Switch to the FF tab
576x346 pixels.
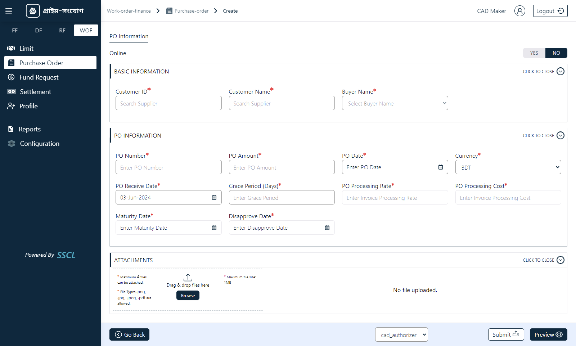coord(15,30)
